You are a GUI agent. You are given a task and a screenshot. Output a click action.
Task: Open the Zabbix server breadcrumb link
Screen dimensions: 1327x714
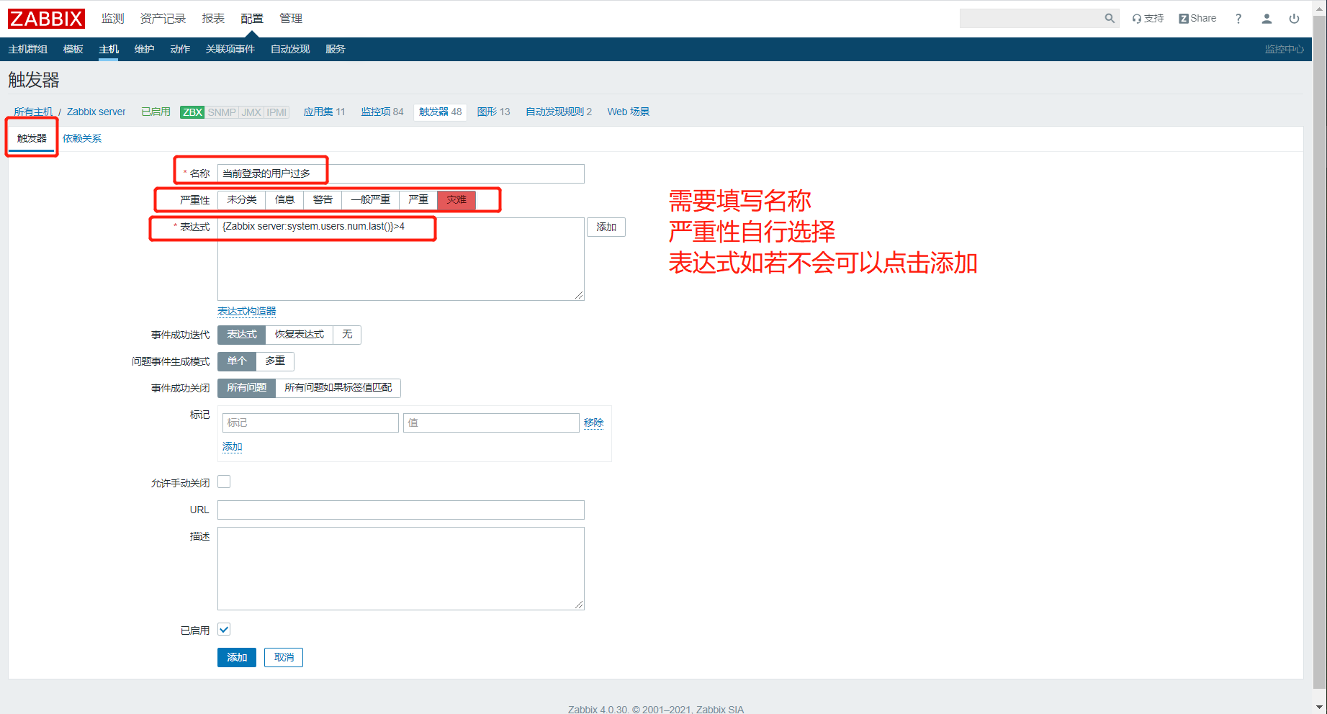(96, 112)
